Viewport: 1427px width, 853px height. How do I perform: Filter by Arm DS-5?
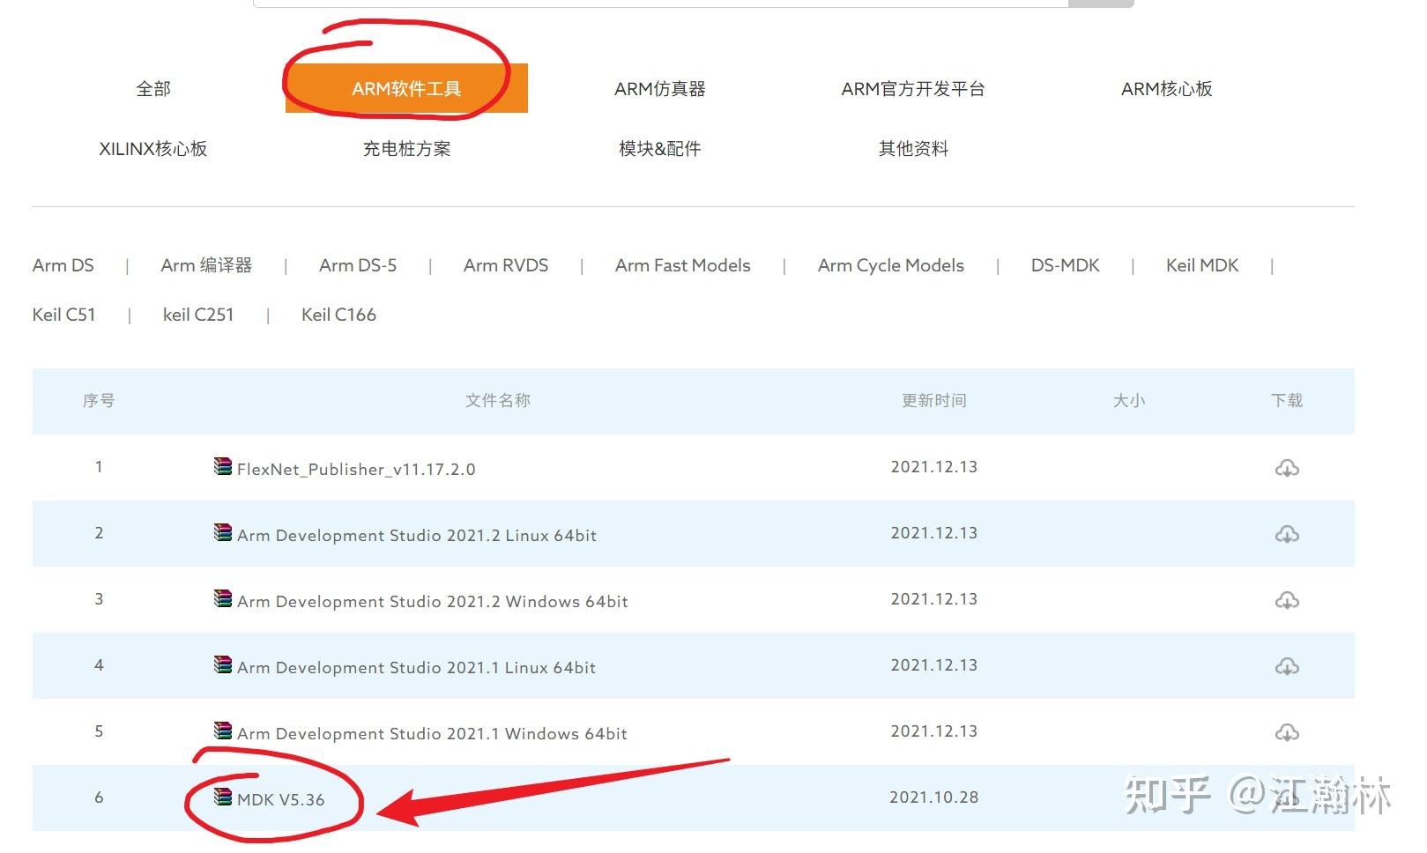[358, 265]
